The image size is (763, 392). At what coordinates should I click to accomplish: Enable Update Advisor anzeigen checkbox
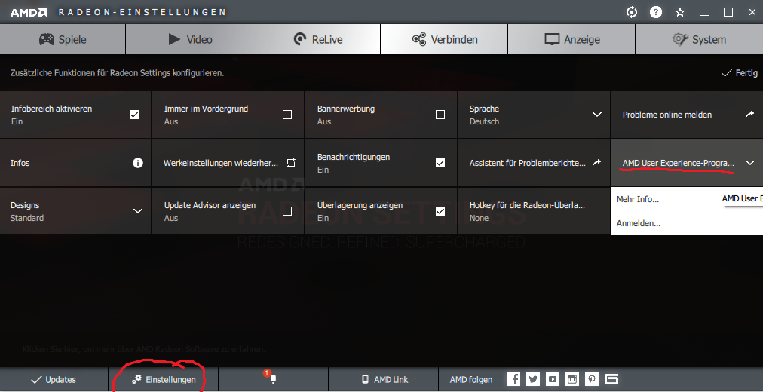coord(287,210)
